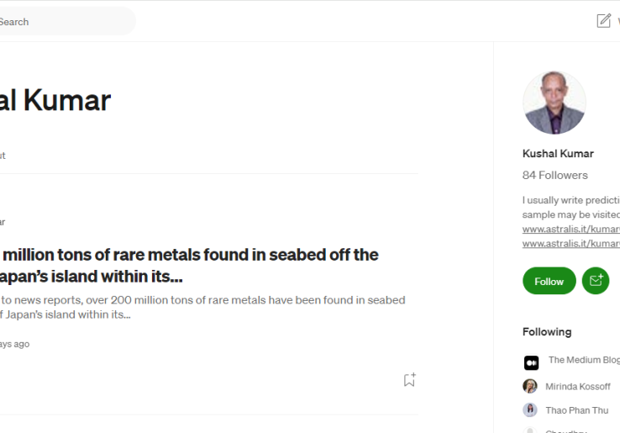The image size is (620, 433).
Task: Click Kushal Kumar name in sidebar
Action: tap(558, 153)
